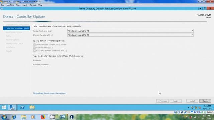Screen dimensions: 214x120
Task: Click VirtualBox optical disk status icon
Action: 179,112
